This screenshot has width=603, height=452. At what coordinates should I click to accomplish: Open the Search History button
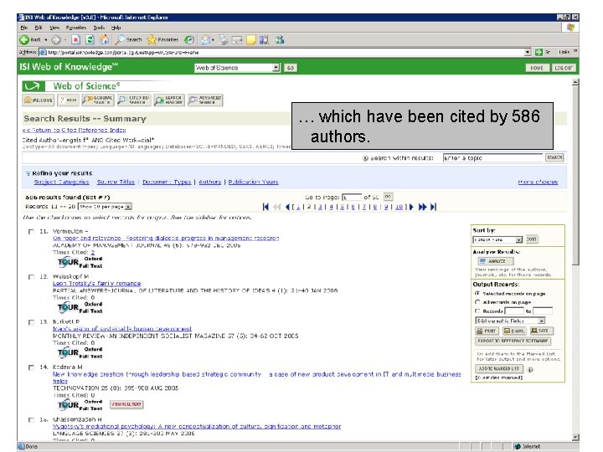[x=169, y=100]
